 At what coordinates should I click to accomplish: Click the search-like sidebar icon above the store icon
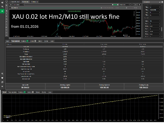coord(2,74)
